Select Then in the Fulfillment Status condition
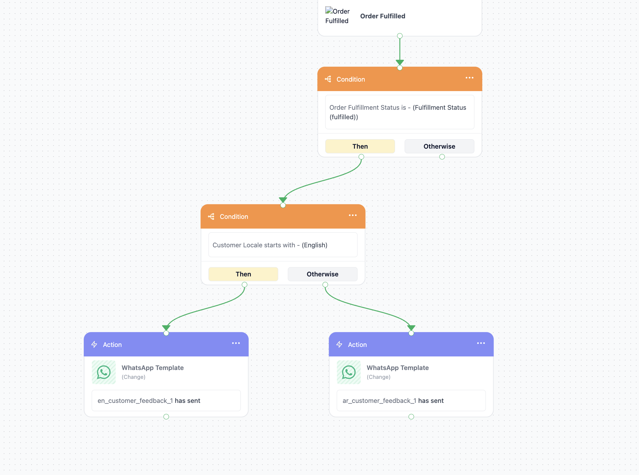The height and width of the screenshot is (475, 639). click(360, 146)
